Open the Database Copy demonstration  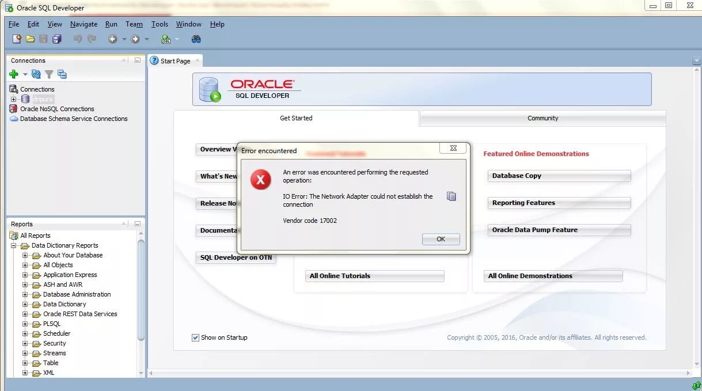[x=559, y=176]
